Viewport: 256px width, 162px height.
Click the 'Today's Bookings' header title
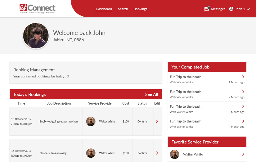pyautogui.click(x=29, y=94)
